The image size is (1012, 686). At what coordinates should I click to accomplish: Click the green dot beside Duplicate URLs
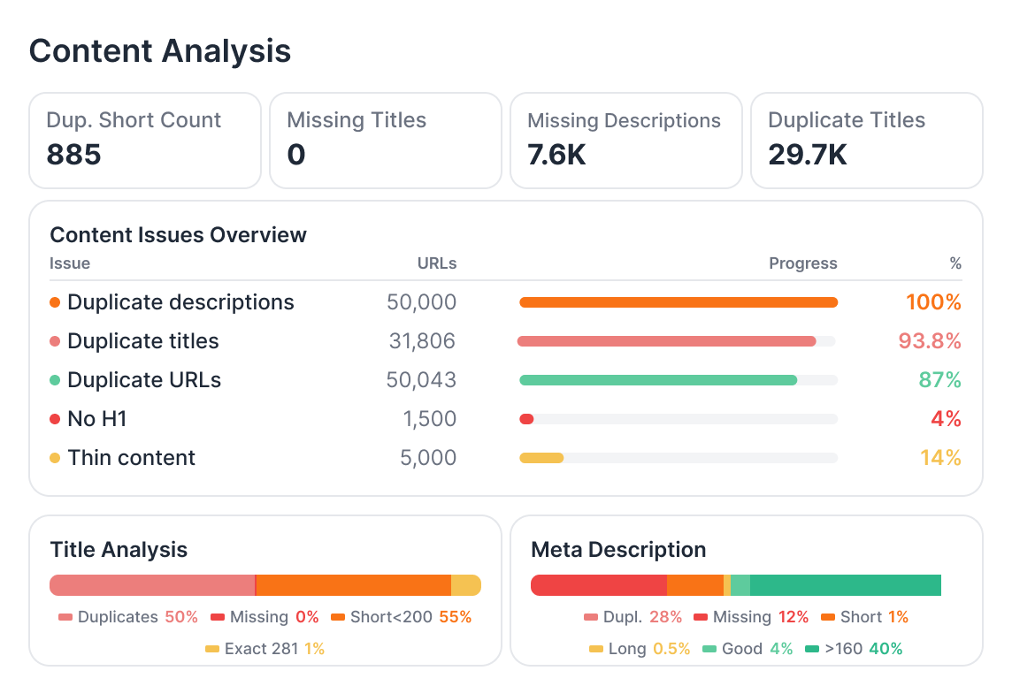coord(55,380)
